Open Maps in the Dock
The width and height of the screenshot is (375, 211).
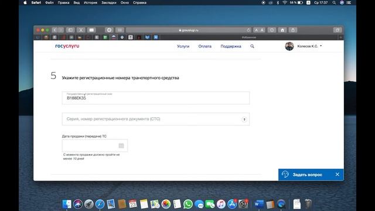click(x=155, y=204)
